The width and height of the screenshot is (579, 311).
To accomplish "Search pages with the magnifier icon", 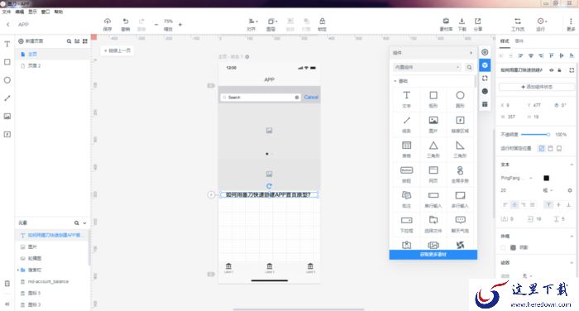I will coord(69,41).
